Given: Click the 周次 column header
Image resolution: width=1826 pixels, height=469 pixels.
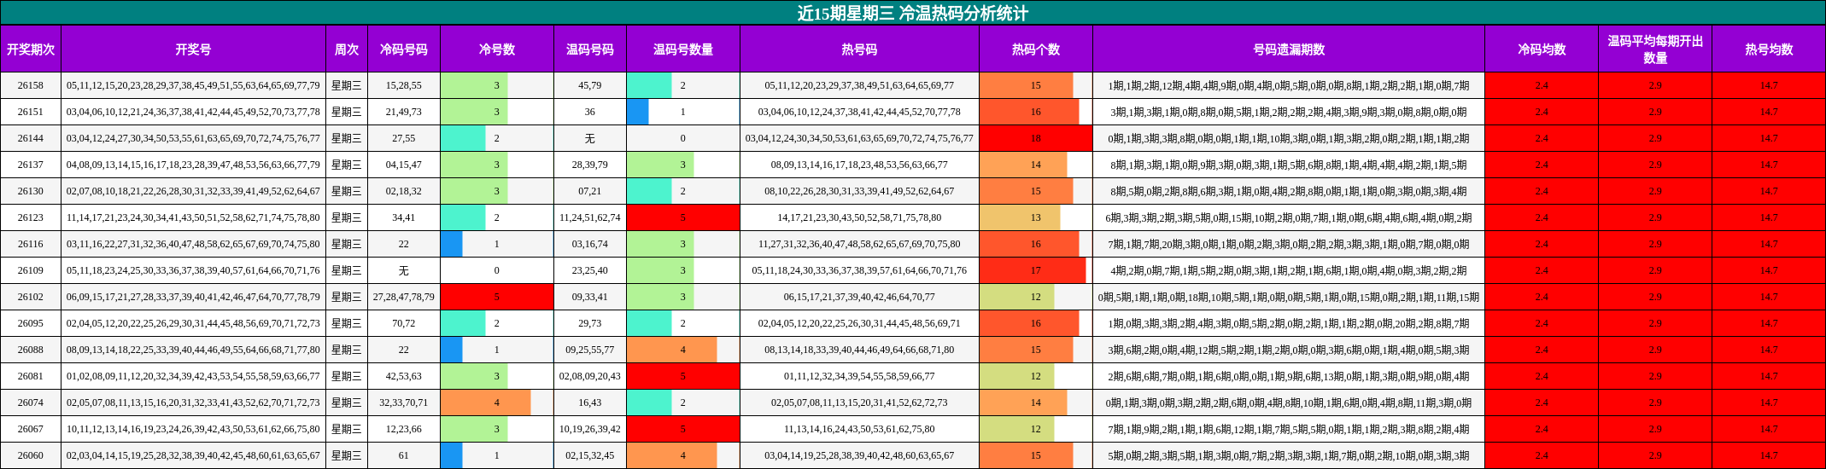Looking at the screenshot, I should pyautogui.click(x=347, y=49).
